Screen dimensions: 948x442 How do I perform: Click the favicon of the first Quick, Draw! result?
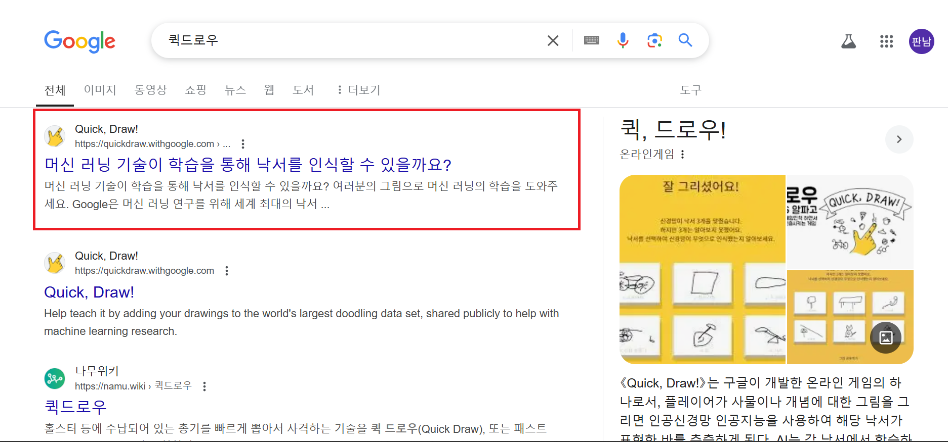coord(55,136)
